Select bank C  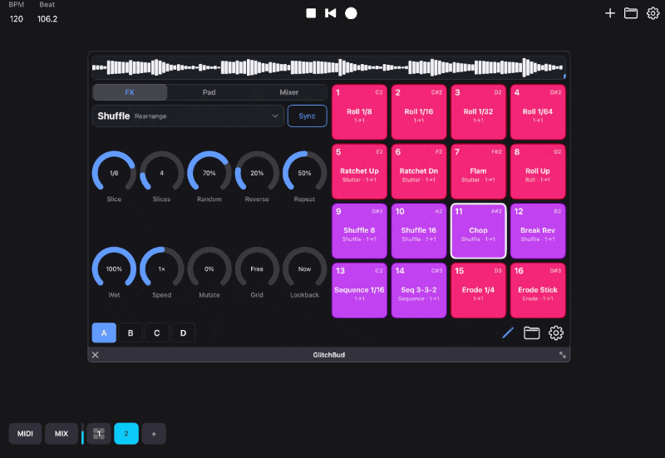click(157, 332)
